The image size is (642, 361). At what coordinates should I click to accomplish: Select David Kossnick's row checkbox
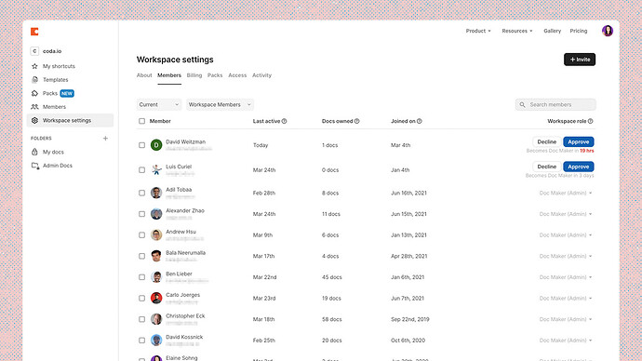coord(141,341)
